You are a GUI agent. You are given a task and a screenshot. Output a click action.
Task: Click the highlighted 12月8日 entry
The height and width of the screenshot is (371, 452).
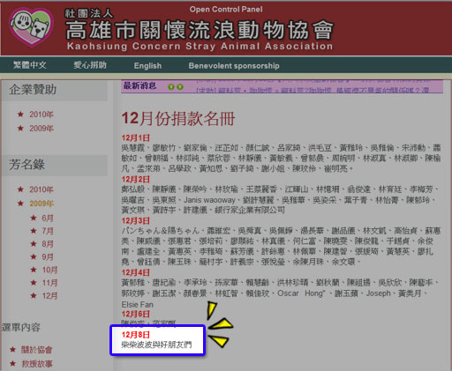pyautogui.click(x=158, y=340)
